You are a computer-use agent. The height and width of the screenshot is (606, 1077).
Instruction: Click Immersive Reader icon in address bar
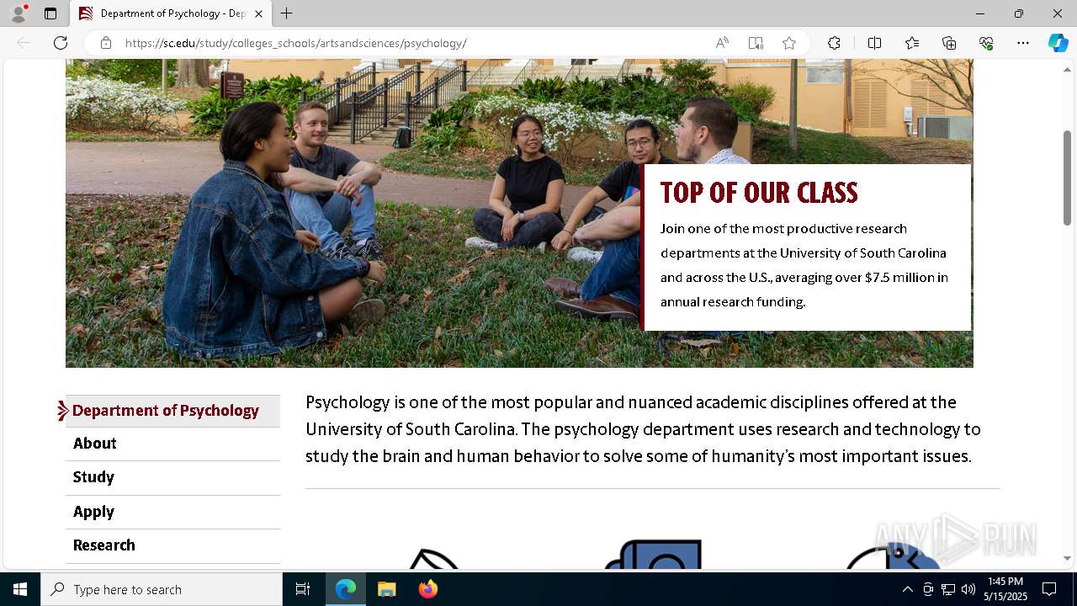pyautogui.click(x=756, y=43)
